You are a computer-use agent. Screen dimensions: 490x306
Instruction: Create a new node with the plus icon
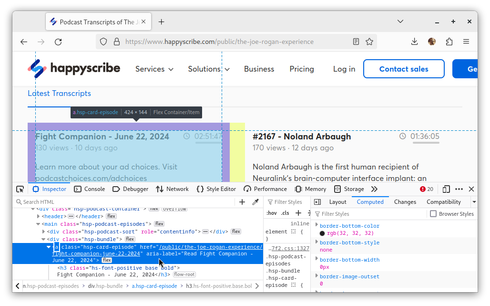click(x=242, y=202)
